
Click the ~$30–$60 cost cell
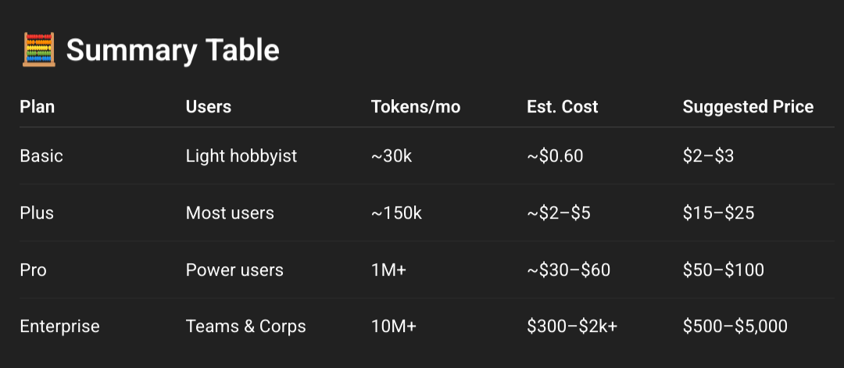point(568,270)
